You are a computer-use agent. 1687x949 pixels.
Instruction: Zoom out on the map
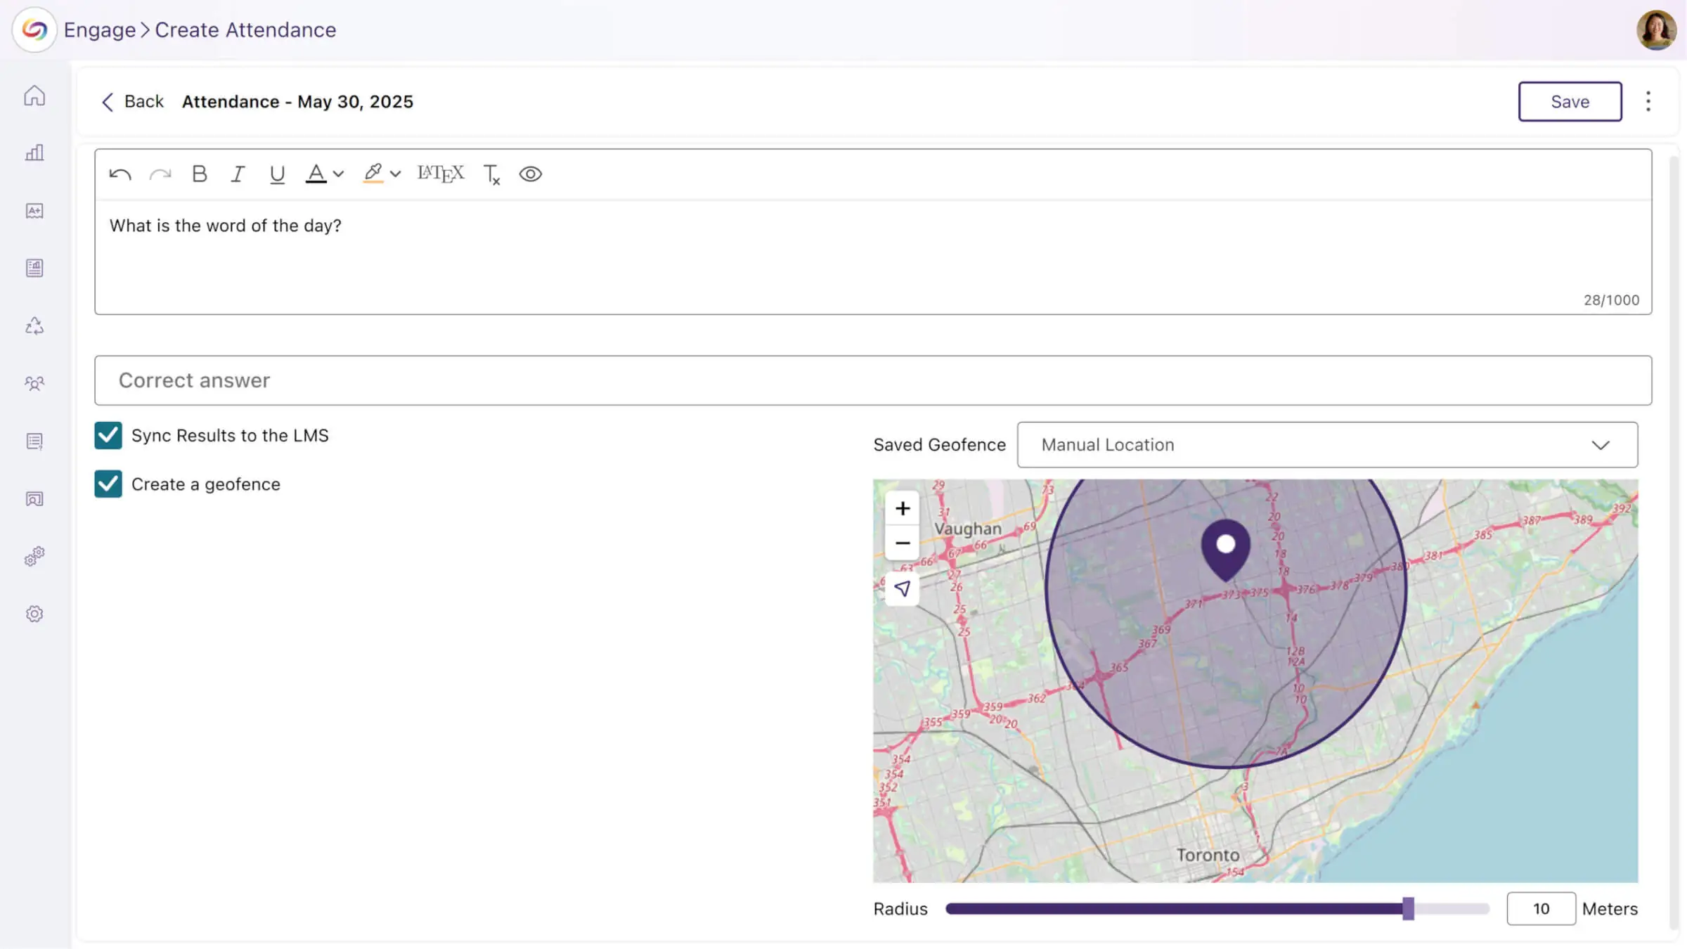(x=903, y=543)
